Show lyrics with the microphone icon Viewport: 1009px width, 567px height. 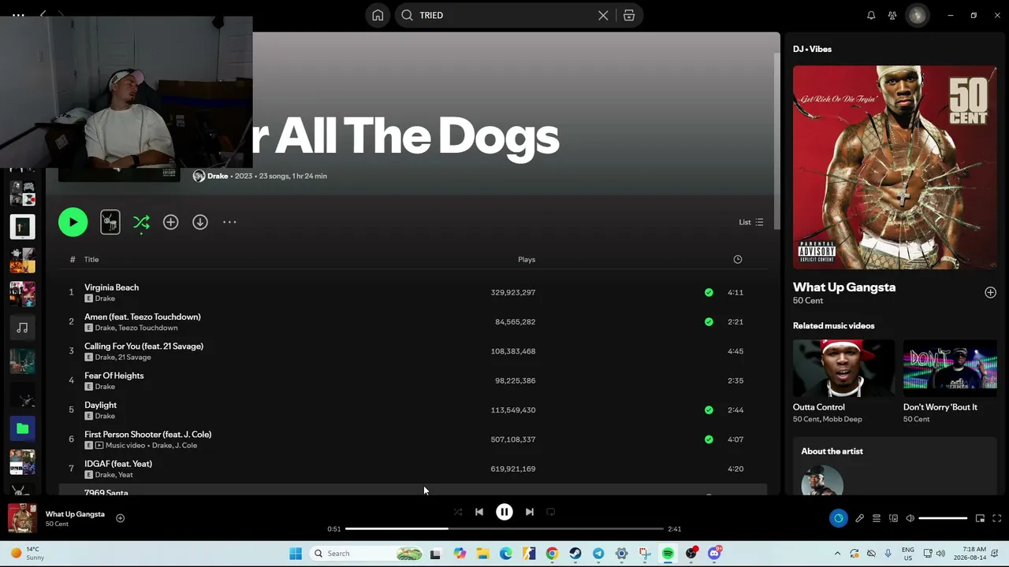click(x=859, y=518)
